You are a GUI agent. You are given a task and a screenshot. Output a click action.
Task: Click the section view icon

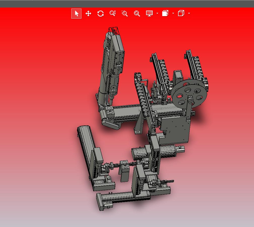pyautogui.click(x=165, y=13)
